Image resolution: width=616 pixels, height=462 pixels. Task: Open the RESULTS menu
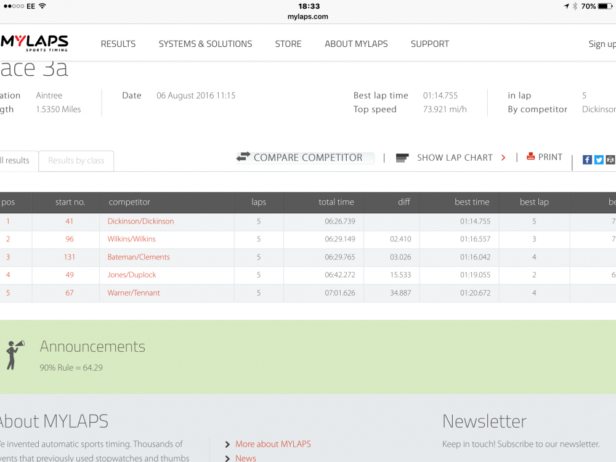(118, 44)
